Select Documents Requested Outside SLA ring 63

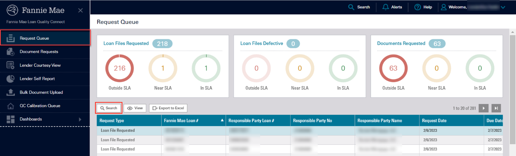(x=394, y=68)
